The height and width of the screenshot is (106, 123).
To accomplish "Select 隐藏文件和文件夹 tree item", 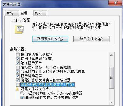I will click(35, 89).
